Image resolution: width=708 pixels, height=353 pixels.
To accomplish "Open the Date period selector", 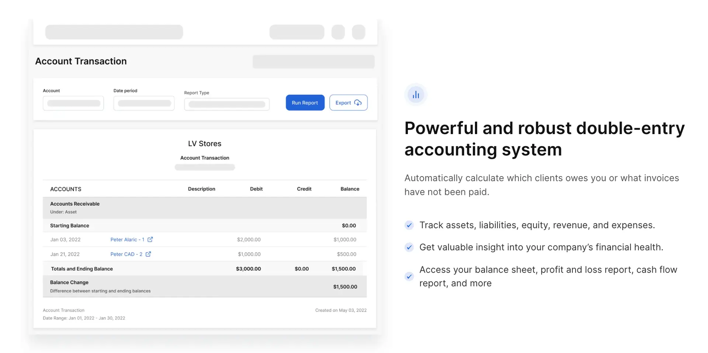I will (x=144, y=103).
